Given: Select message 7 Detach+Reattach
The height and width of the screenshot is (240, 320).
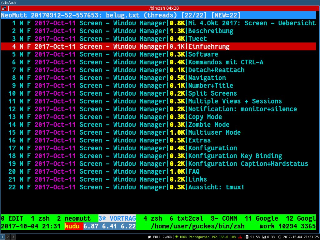Looking at the screenshot, I should pos(158,70).
